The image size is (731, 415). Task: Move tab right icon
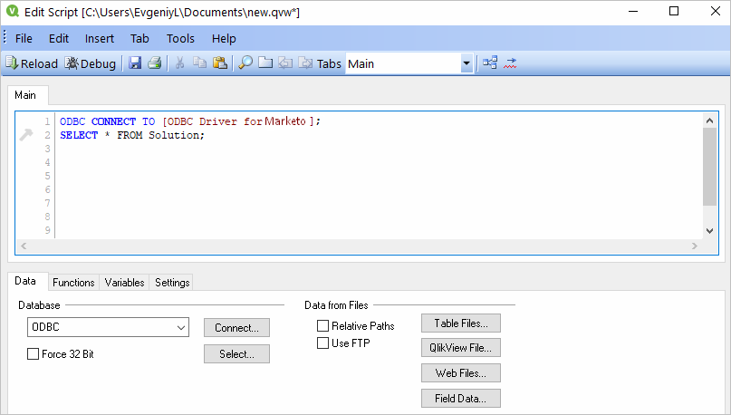coord(305,63)
